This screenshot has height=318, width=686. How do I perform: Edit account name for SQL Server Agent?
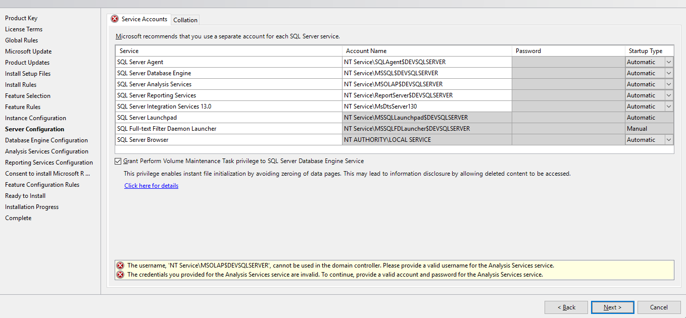coord(427,62)
